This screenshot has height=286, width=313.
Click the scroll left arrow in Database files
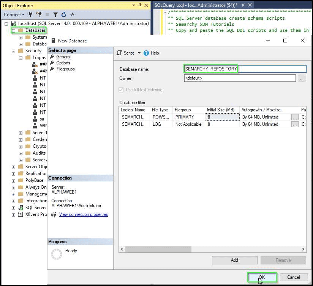[122, 249]
